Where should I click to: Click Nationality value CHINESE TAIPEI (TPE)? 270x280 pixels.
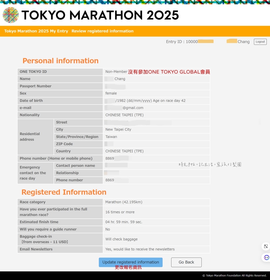124,115
